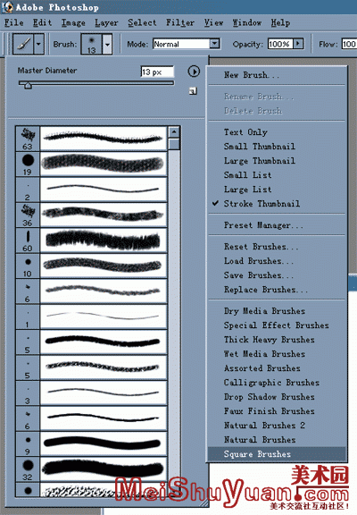
Task: Click the create new brush preset icon
Action: pos(193,91)
